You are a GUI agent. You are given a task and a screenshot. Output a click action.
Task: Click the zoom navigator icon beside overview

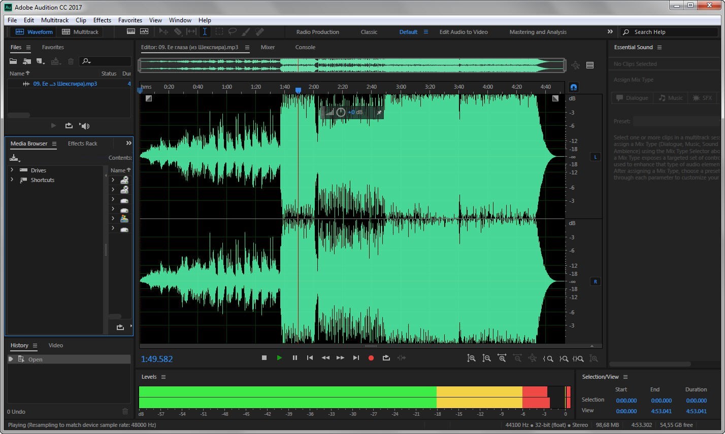click(x=575, y=65)
